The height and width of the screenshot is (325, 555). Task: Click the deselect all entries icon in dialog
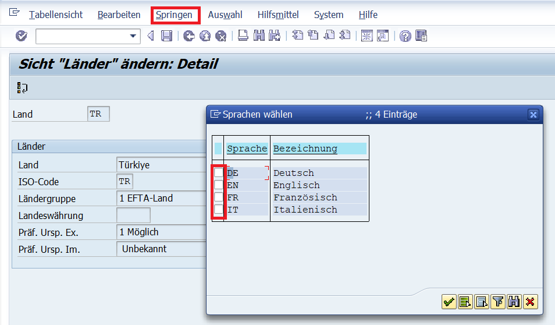(x=481, y=302)
